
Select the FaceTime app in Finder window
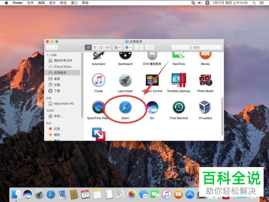179,55
